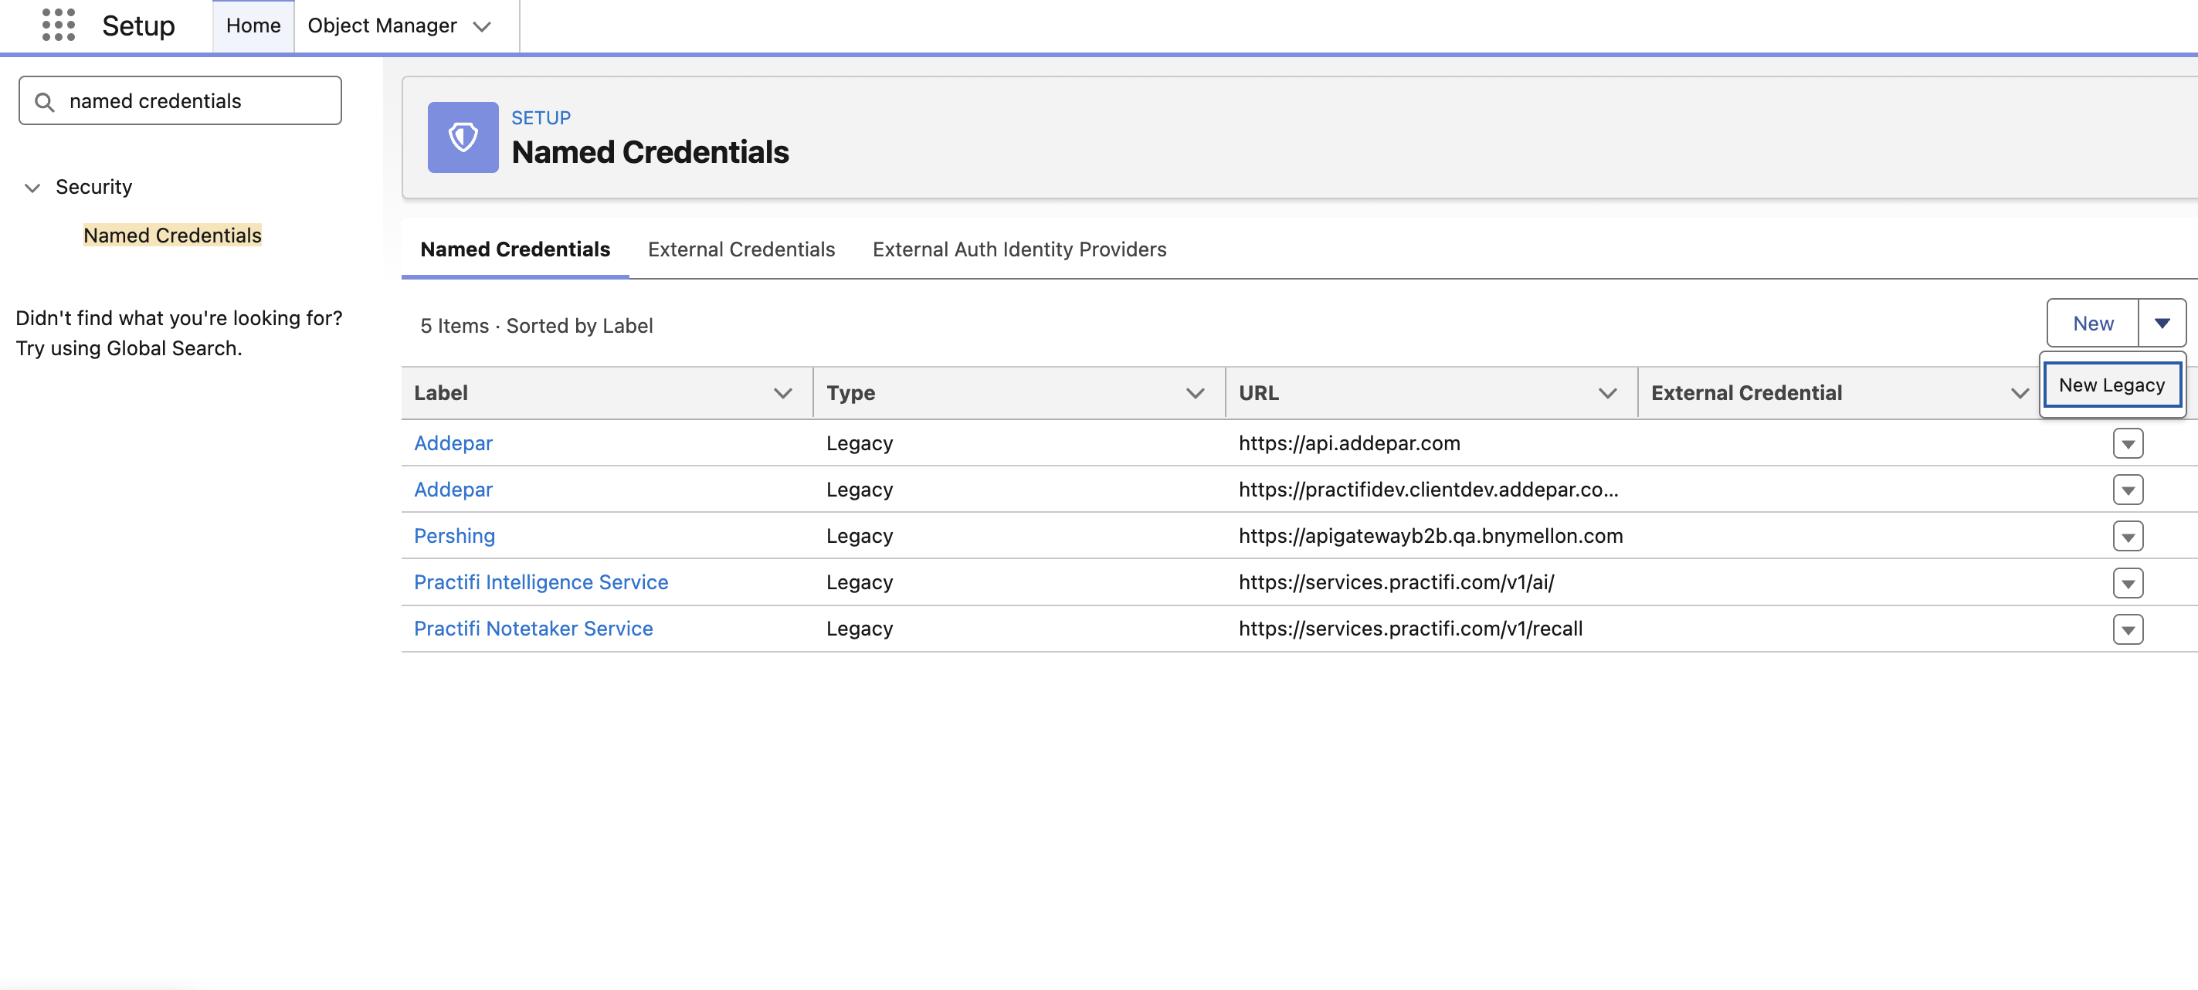Click the Legacy type cell for Pershing
Image resolution: width=2198 pixels, height=990 pixels.
click(860, 535)
